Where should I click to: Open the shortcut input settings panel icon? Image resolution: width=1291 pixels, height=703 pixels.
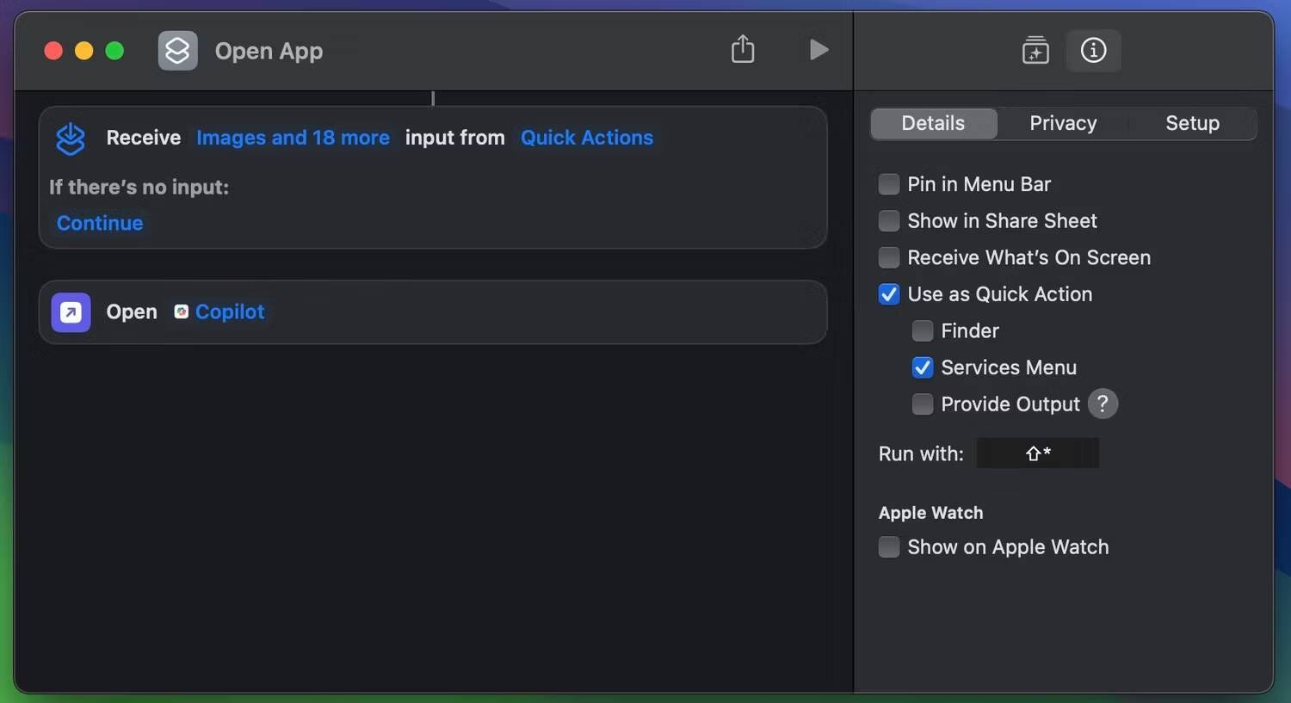click(x=1035, y=50)
